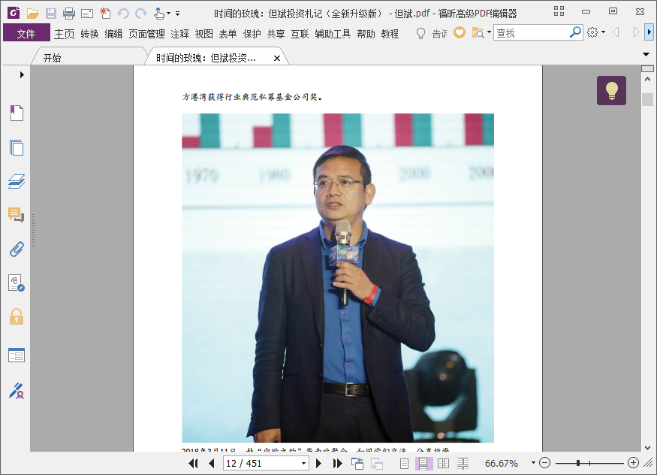Click the Undo arrow icon
Screen dimensions: 657x475
pyautogui.click(x=123, y=14)
